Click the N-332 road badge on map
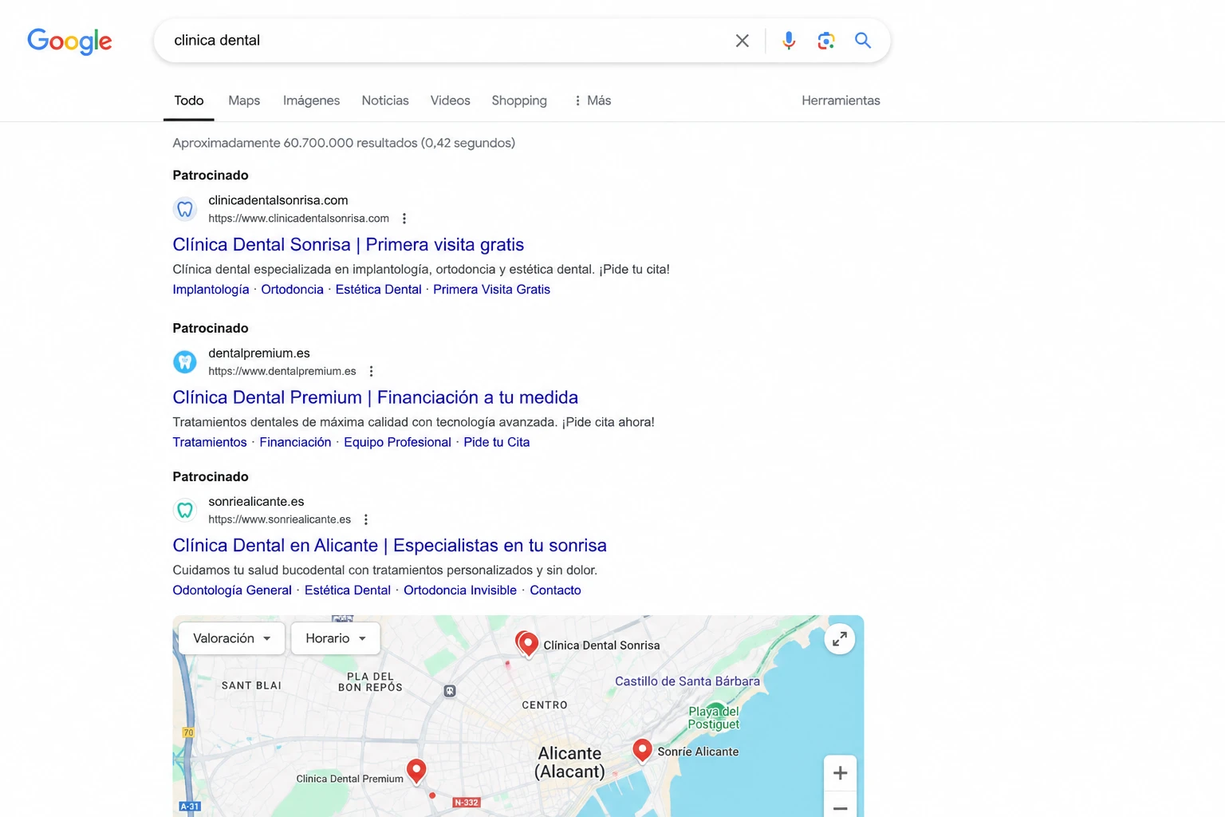 (467, 803)
